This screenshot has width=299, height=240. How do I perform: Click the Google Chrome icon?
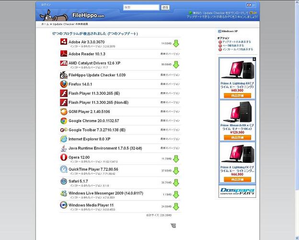[64, 121]
